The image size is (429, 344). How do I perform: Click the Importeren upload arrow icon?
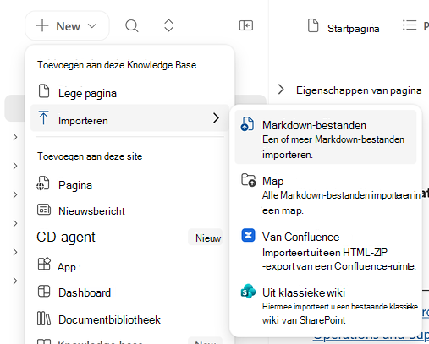tap(44, 117)
